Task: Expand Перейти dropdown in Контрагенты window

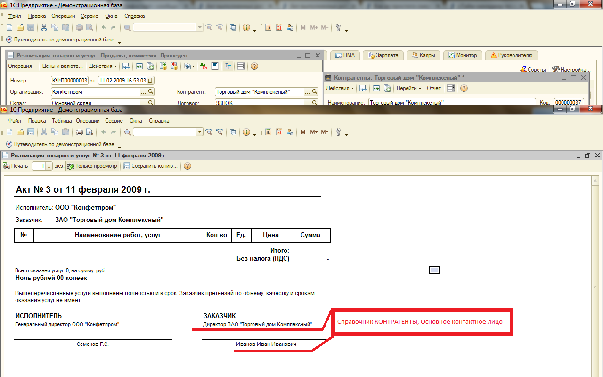Action: (x=408, y=88)
